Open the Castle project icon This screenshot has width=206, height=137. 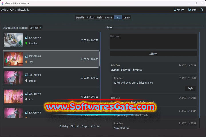pos(189,10)
